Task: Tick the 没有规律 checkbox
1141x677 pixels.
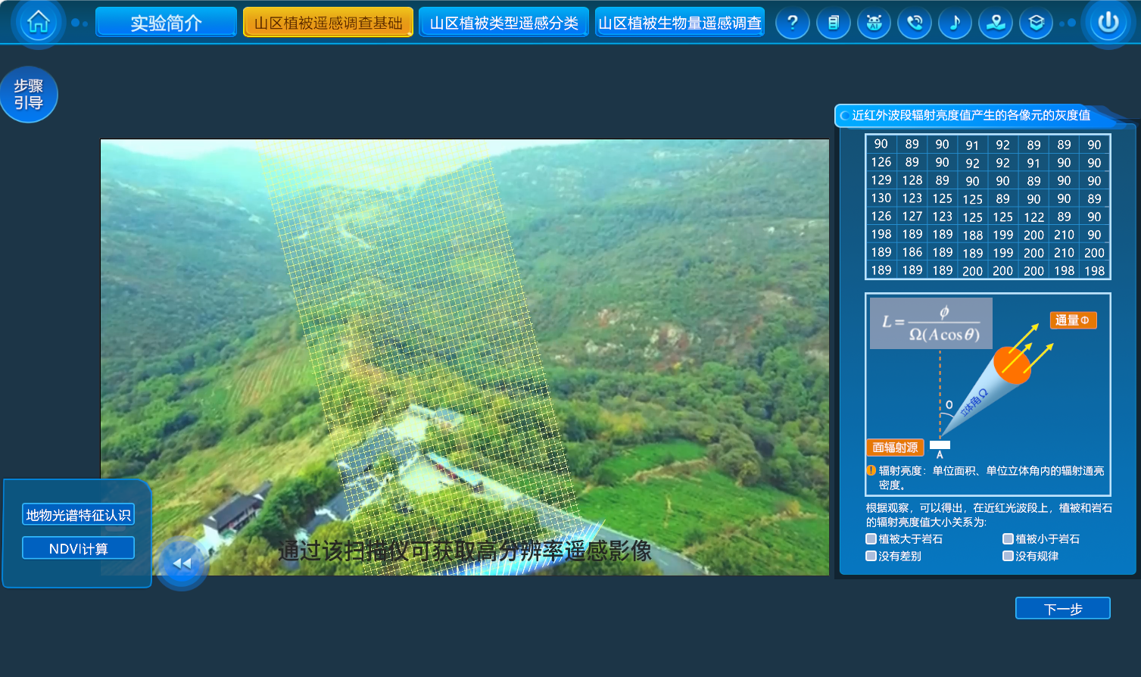Action: [x=1008, y=556]
